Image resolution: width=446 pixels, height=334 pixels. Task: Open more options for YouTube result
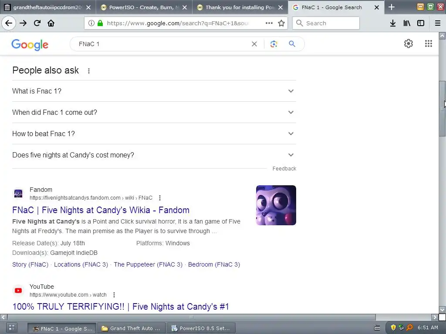click(114, 295)
